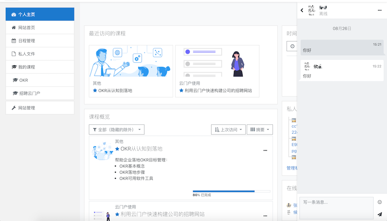387x221 pixels.
Task: Click the first chat message 你好 at 15:21
Action: (342, 47)
